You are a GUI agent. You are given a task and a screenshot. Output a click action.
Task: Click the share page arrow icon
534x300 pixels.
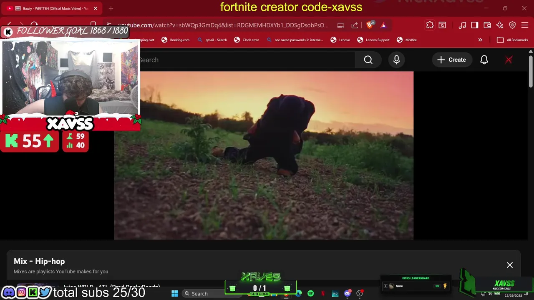coord(355,25)
